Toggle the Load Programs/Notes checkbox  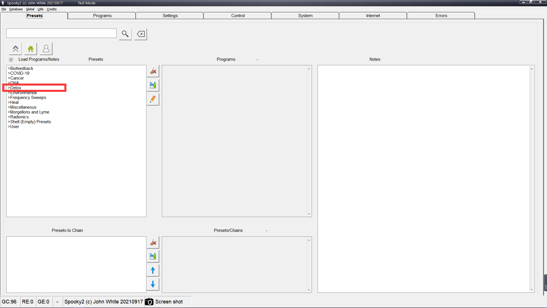(x=11, y=60)
